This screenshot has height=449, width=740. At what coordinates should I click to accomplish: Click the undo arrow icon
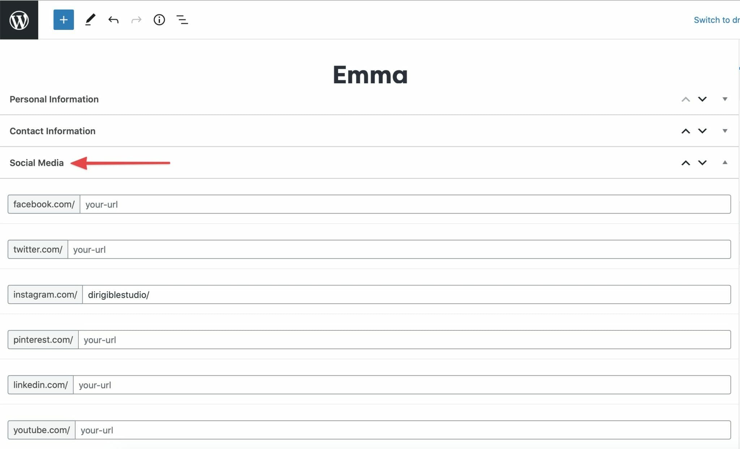point(113,20)
